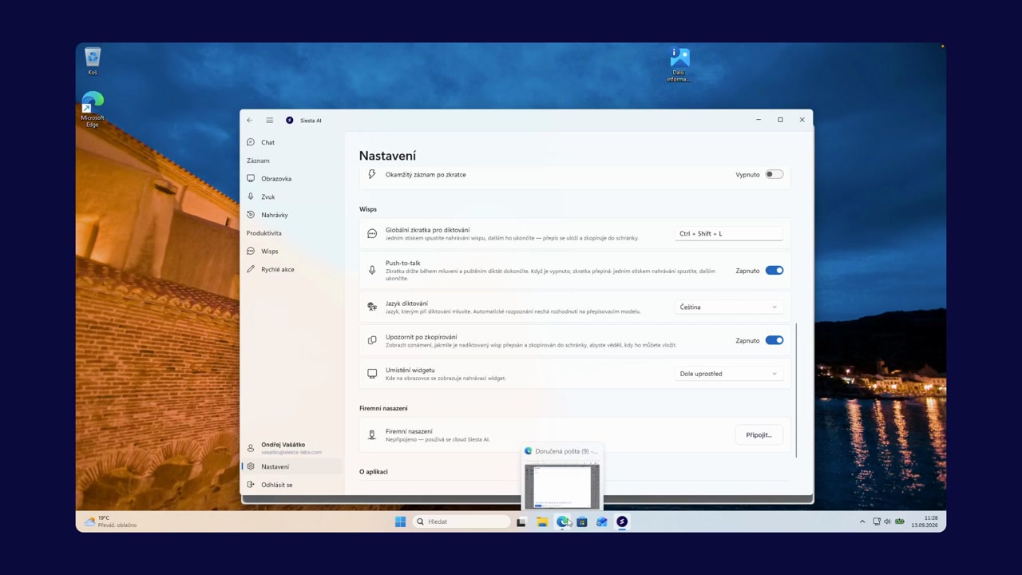Open Nahrávky list in sidebar
Image resolution: width=1022 pixels, height=575 pixels.
point(291,215)
